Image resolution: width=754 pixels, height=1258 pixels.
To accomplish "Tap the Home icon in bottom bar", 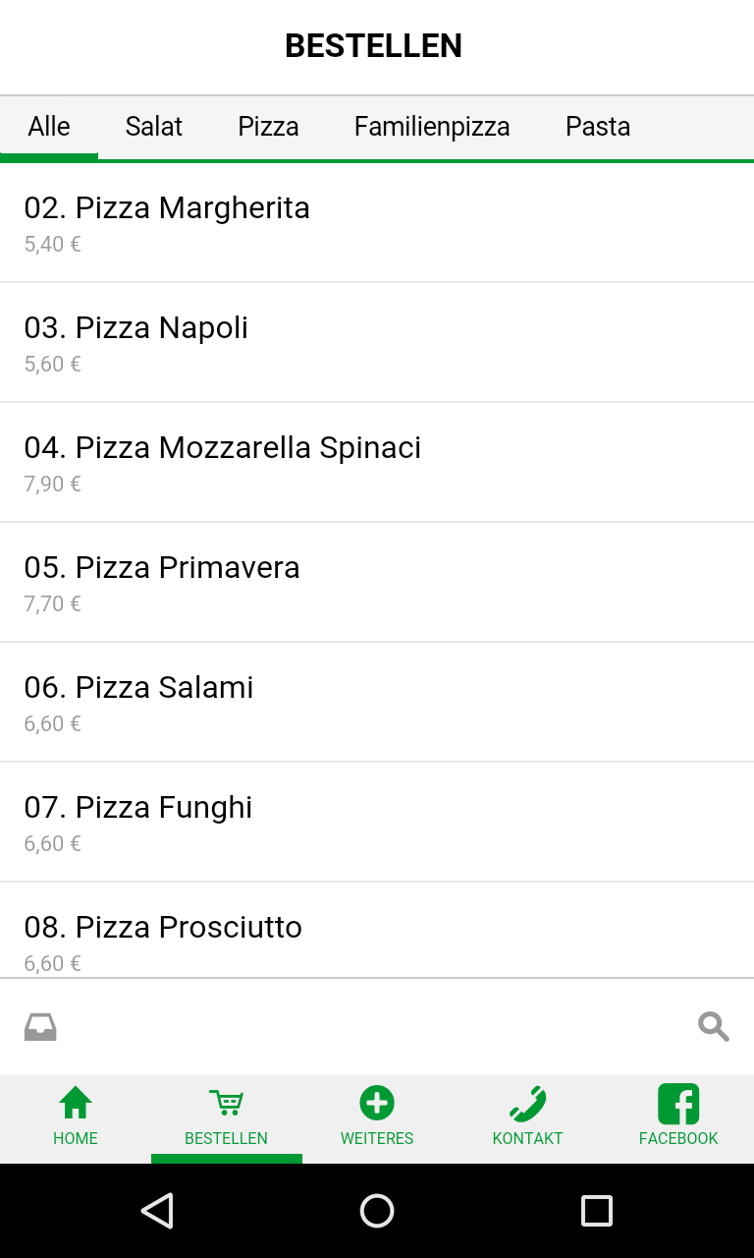I will (76, 1104).
